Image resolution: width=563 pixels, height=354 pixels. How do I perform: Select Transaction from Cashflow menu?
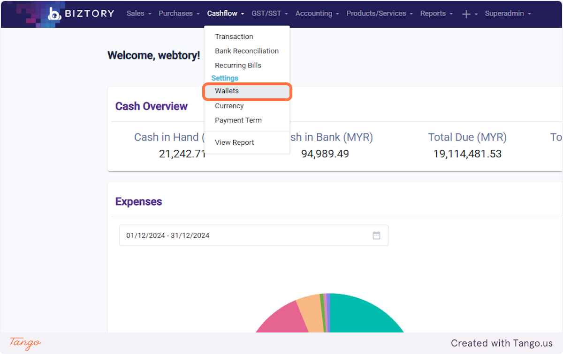click(x=247, y=37)
